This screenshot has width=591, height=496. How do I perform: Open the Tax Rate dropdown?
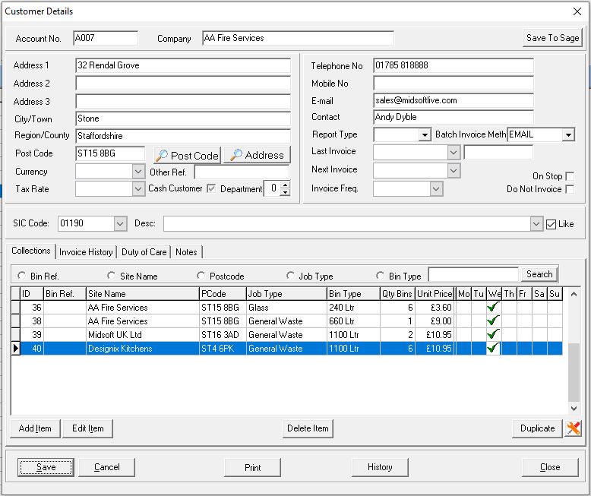click(x=138, y=189)
